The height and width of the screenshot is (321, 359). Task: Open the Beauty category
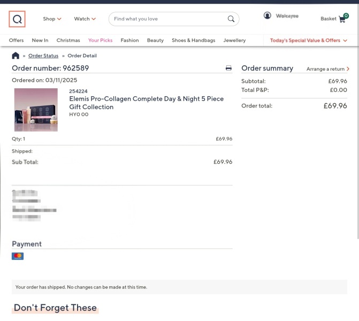tap(155, 40)
